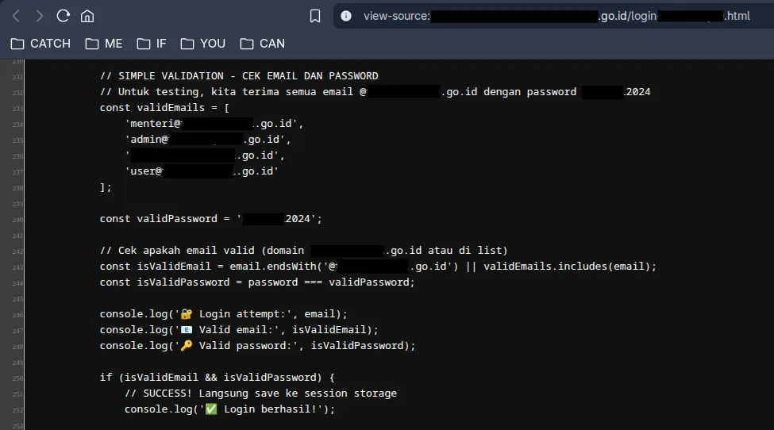Bookmark this page with bookmark icon
Screen dimensions: 774x430
(x=315, y=17)
